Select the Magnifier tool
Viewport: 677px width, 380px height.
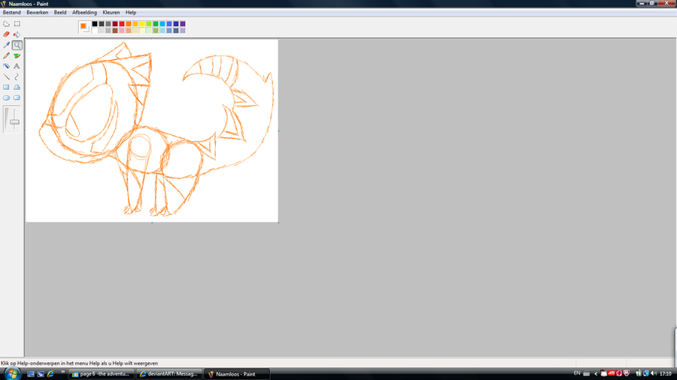point(17,45)
